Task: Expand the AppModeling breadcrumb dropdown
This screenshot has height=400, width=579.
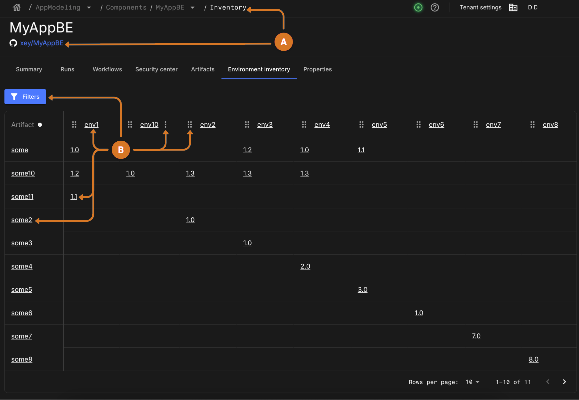Action: coord(89,8)
